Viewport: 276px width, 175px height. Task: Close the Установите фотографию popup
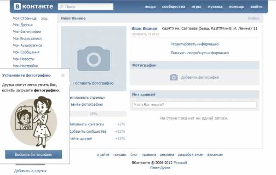[x=63, y=75]
